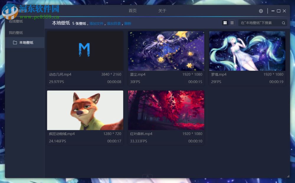Close the wallpaper window

click(284, 11)
